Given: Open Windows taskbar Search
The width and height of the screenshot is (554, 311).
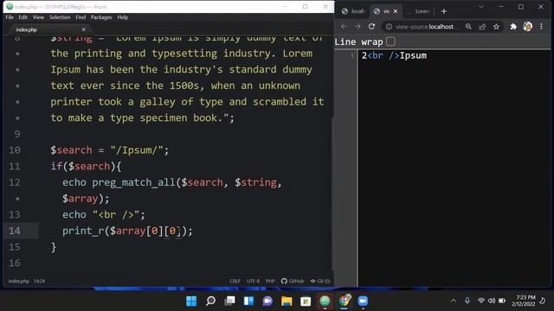Looking at the screenshot, I should tap(210, 301).
